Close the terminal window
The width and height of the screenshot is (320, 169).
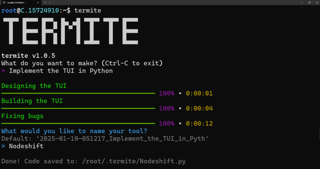(316, 3)
